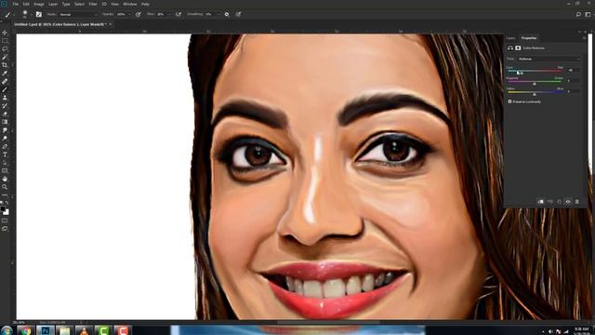Open the Windows Start button

pyautogui.click(x=7, y=330)
